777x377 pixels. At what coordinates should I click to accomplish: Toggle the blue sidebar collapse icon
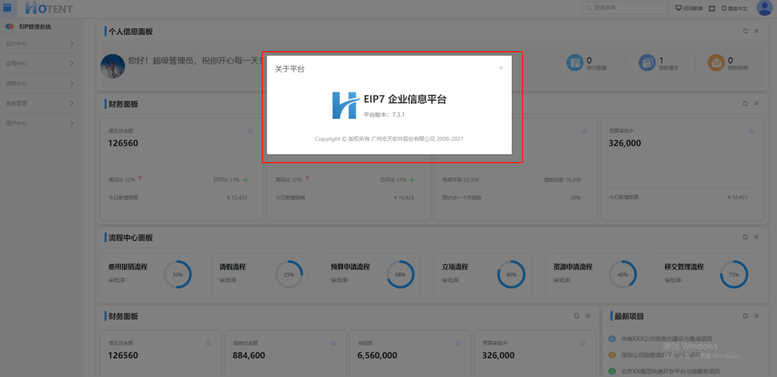coord(8,8)
